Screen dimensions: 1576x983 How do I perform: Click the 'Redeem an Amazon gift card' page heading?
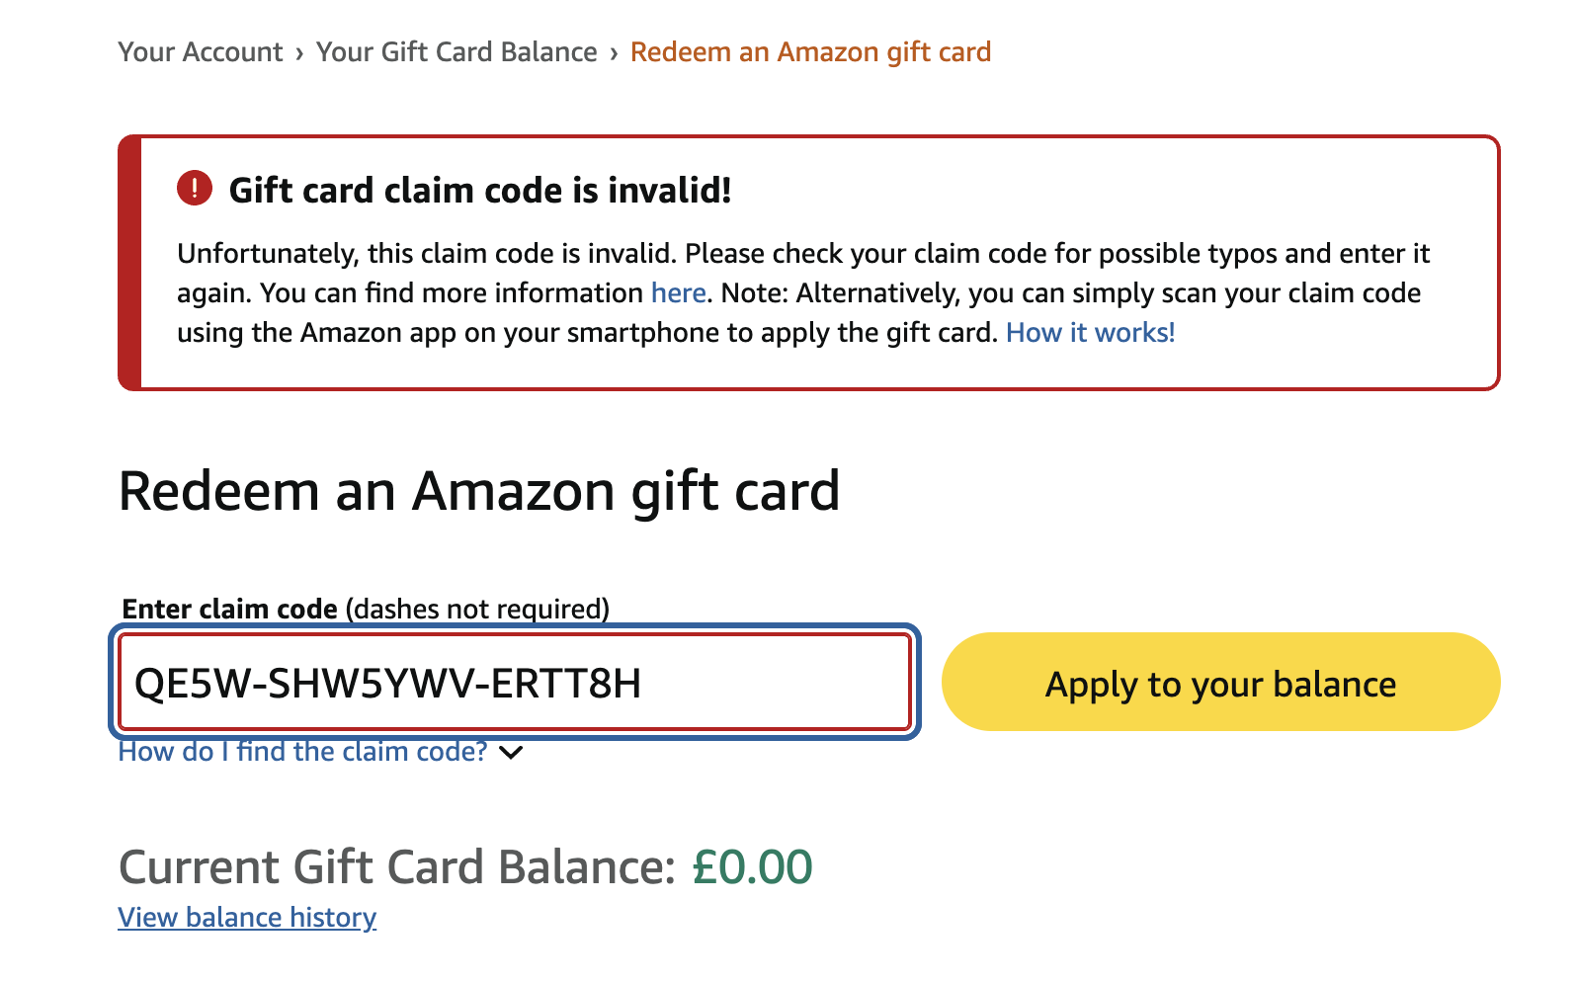point(479,491)
